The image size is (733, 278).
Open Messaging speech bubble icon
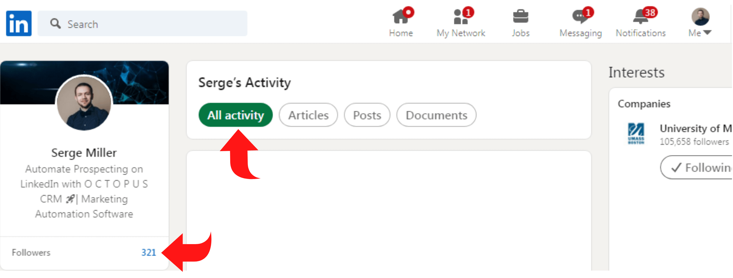coord(580,16)
